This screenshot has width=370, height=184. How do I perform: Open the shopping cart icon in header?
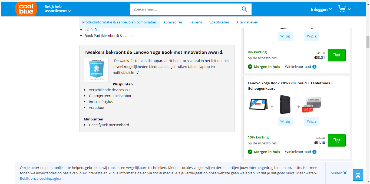pyautogui.click(x=342, y=9)
